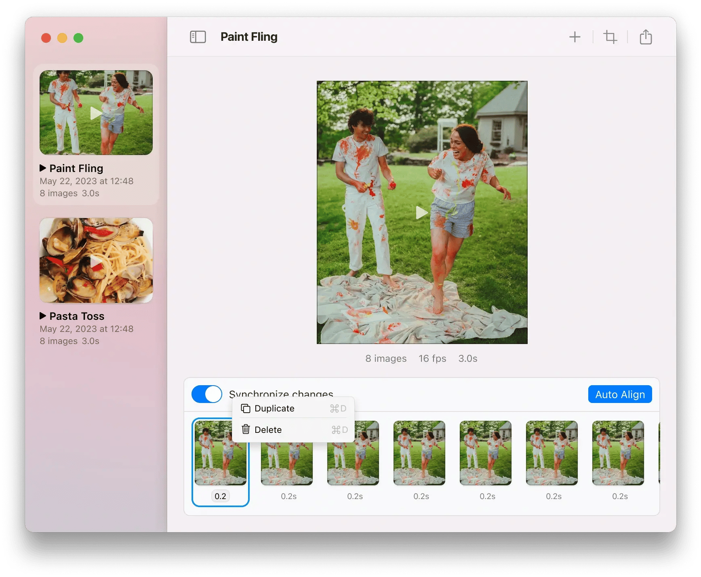Select the sixth frame thumbnail in filmstrip
Viewport: 701px width, 577px height.
(552, 453)
